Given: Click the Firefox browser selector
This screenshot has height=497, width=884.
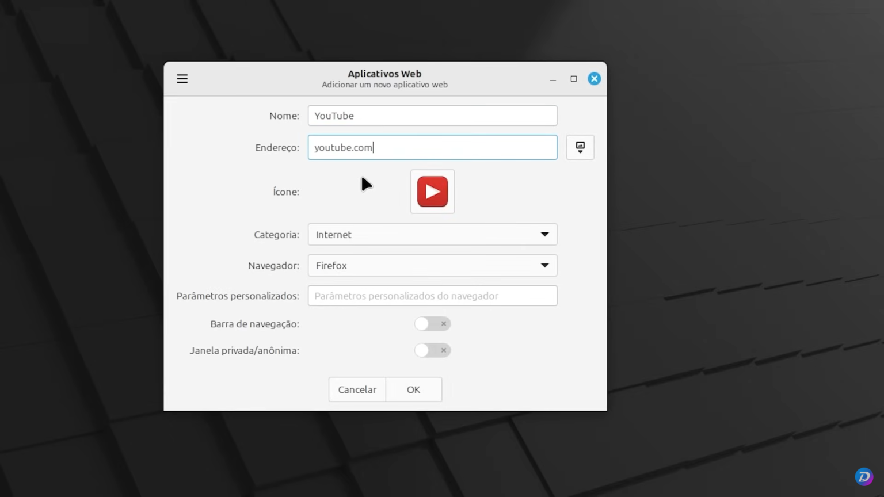Looking at the screenshot, I should click(432, 265).
